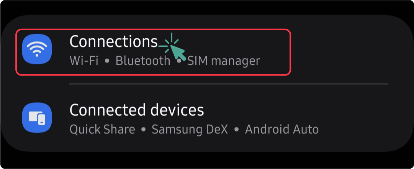
Task: Click the bullet between Quick Share and Samsung DeX
Action: [x=144, y=130]
